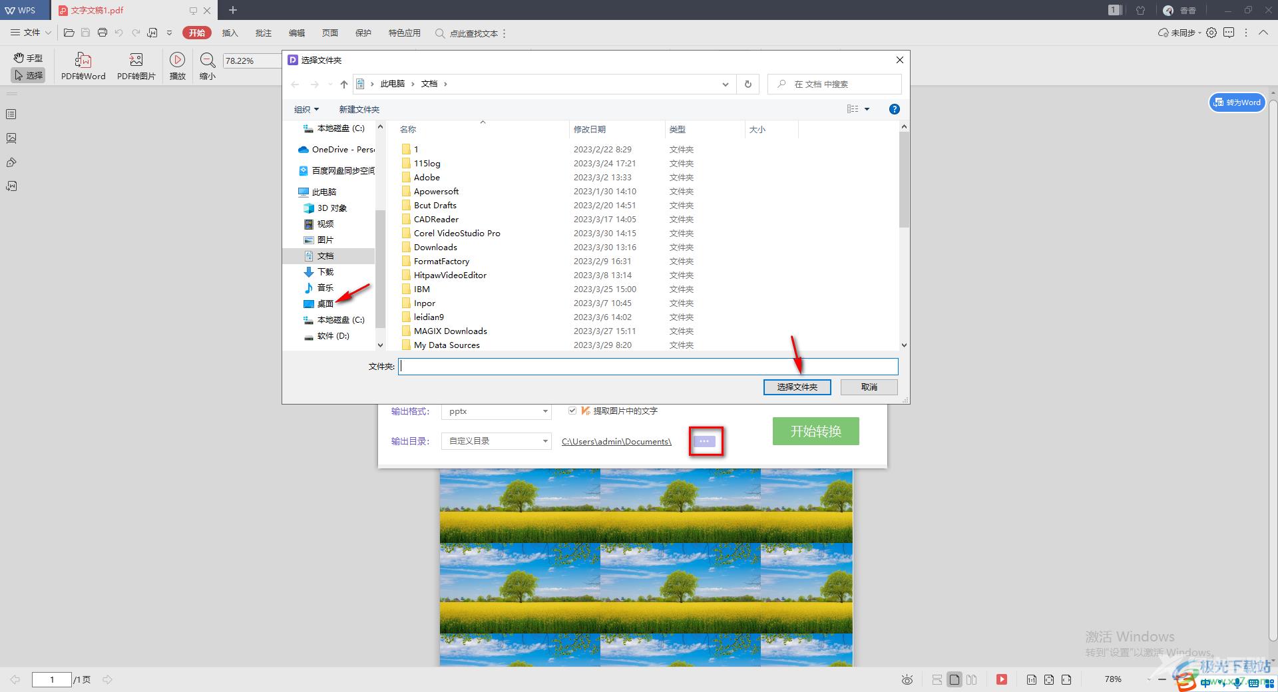Toggle 提取图片中的文字 checkbox
The image size is (1278, 692).
tap(572, 411)
